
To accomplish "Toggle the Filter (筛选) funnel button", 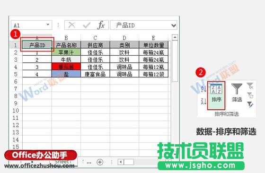I will click(237, 93).
